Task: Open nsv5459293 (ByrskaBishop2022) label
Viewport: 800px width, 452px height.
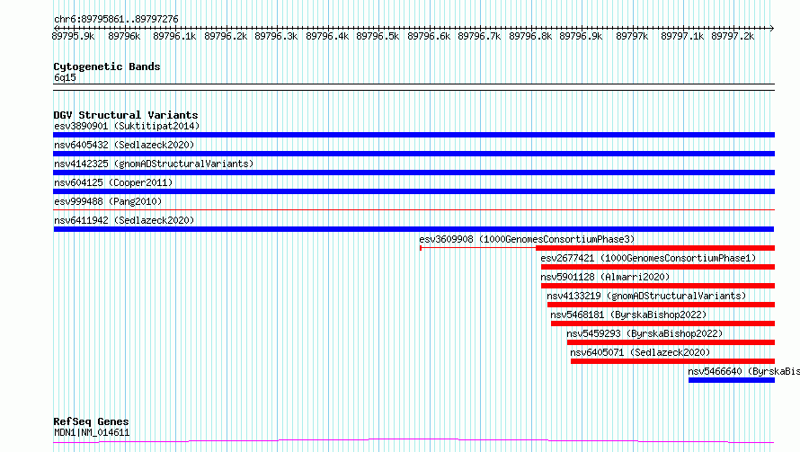Action: click(644, 333)
